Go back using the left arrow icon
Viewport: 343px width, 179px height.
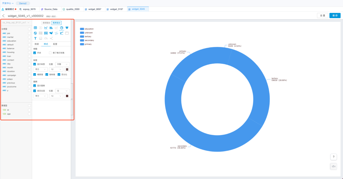click(3, 16)
